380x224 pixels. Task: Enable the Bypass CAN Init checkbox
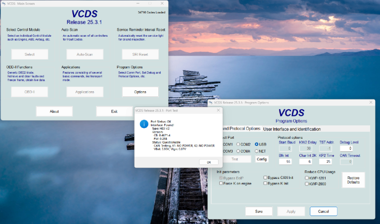click(x=265, y=177)
